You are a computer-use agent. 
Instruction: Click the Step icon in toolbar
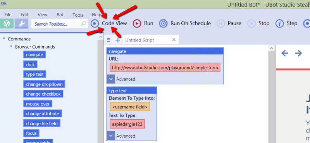[279, 24]
